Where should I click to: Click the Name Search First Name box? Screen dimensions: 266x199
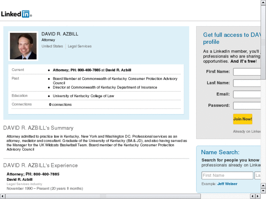click(x=227, y=175)
